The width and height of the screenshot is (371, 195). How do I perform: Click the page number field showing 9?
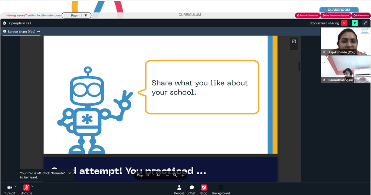coord(148,175)
